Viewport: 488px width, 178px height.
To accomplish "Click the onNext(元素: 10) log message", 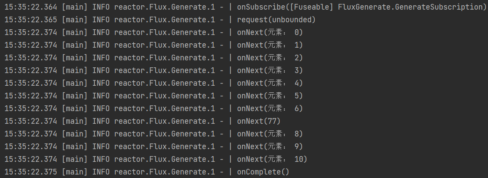I will pos(272,159).
